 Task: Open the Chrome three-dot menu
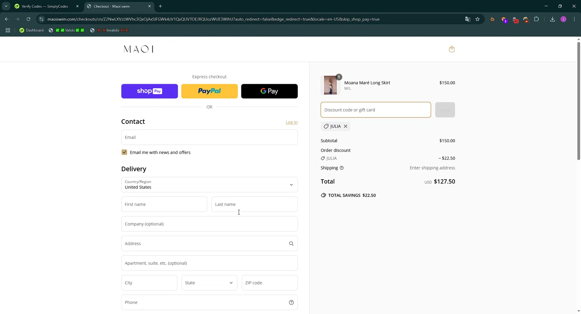(x=574, y=19)
